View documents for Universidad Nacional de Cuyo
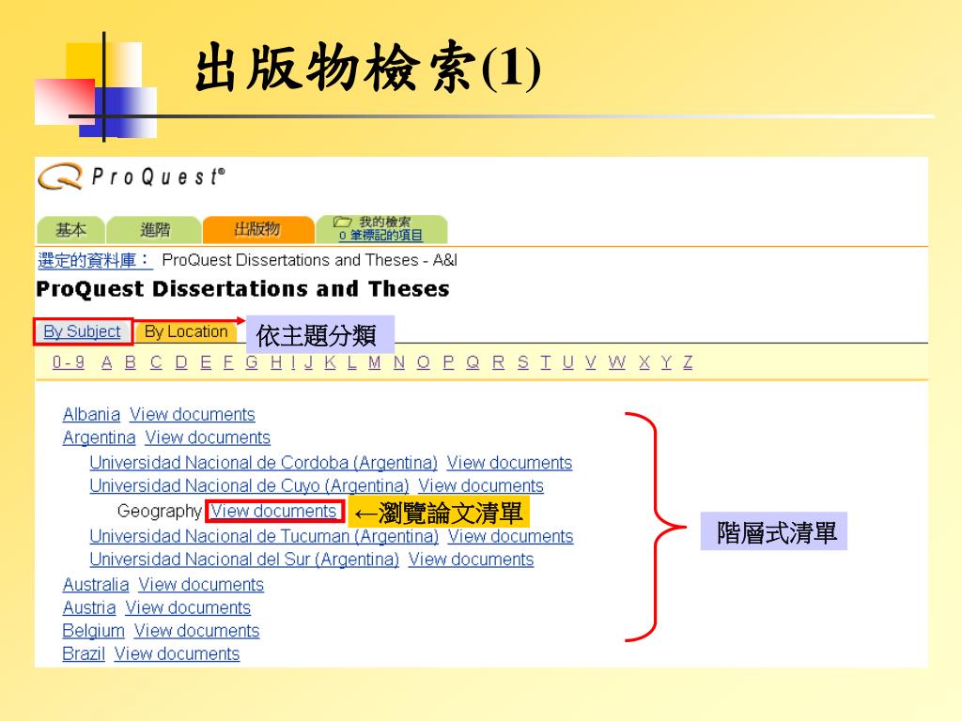The image size is (962, 721). (481, 486)
